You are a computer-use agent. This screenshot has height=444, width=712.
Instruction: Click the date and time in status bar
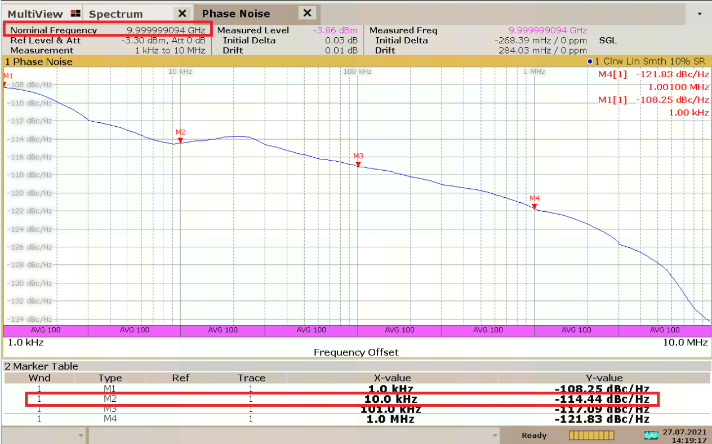[685, 436]
